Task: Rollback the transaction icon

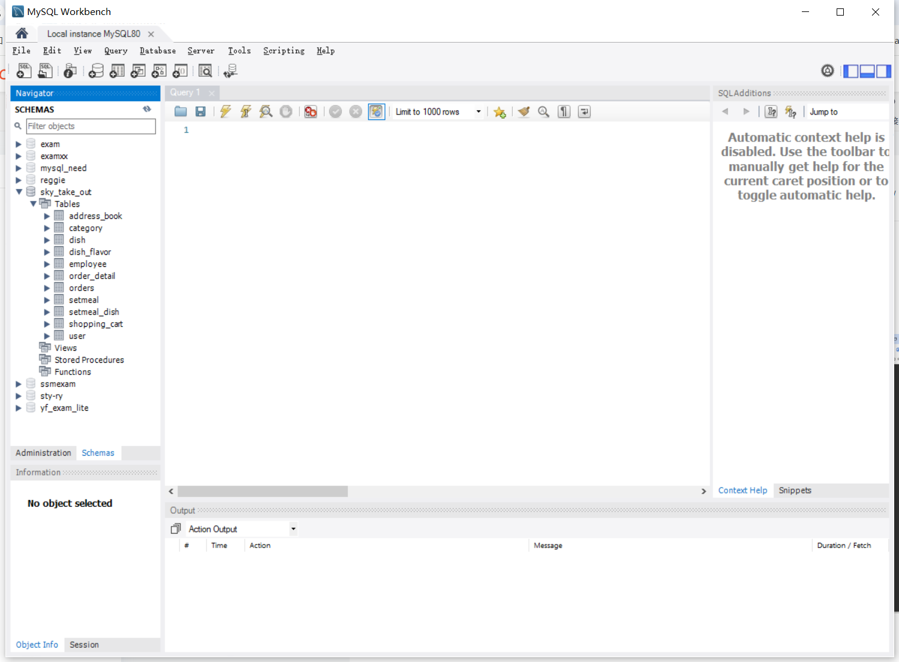Action: (356, 112)
